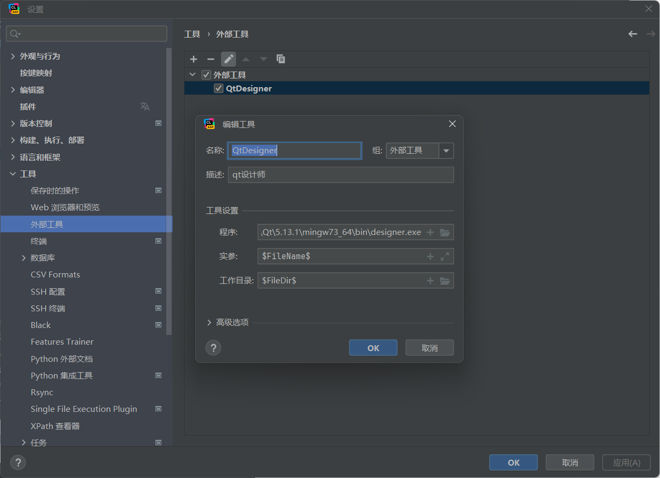Add a new external tool with plus icon

coord(194,59)
